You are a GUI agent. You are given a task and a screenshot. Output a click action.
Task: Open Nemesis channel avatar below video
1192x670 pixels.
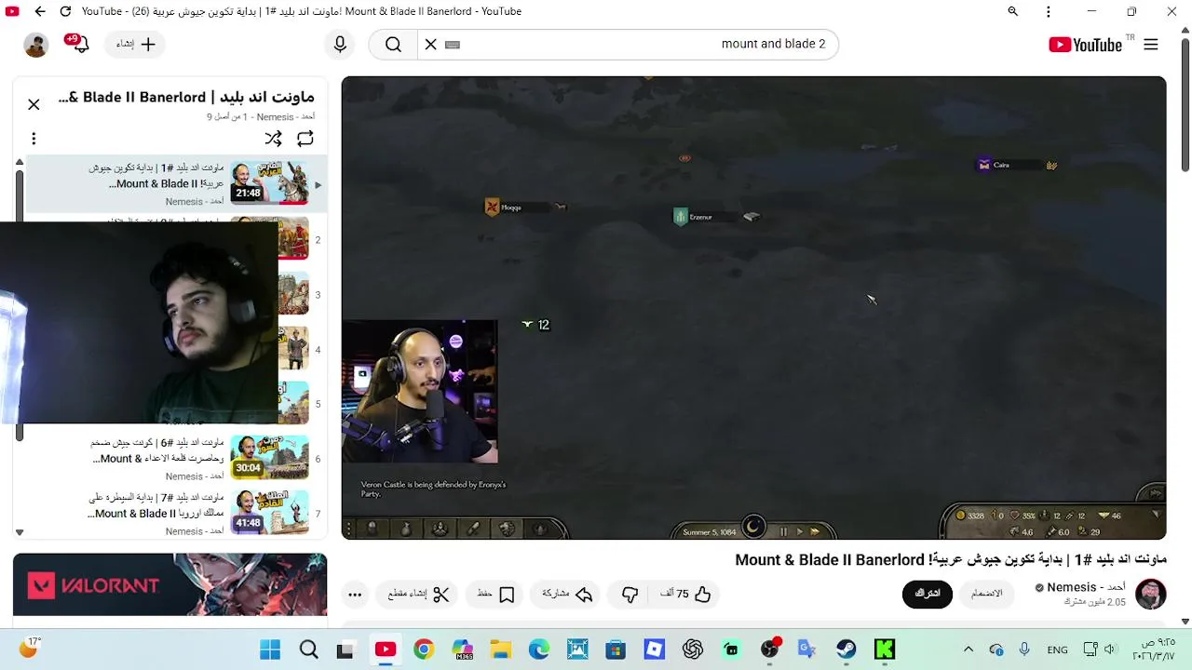pyautogui.click(x=1151, y=594)
